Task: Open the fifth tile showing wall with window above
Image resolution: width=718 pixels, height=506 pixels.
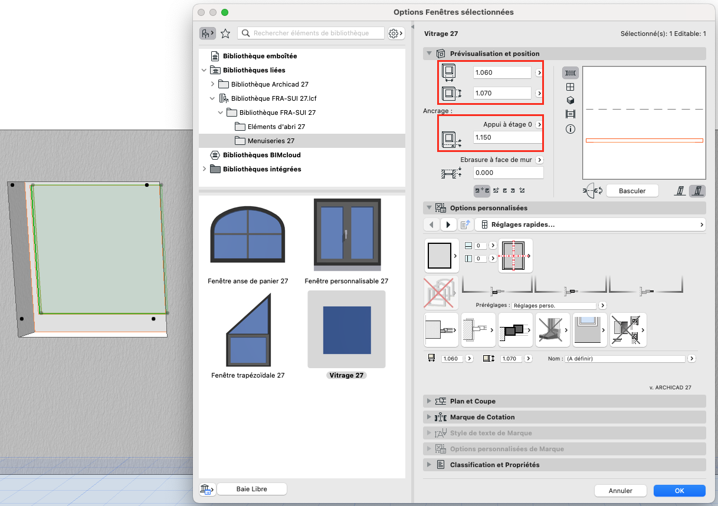Action: 590,329
